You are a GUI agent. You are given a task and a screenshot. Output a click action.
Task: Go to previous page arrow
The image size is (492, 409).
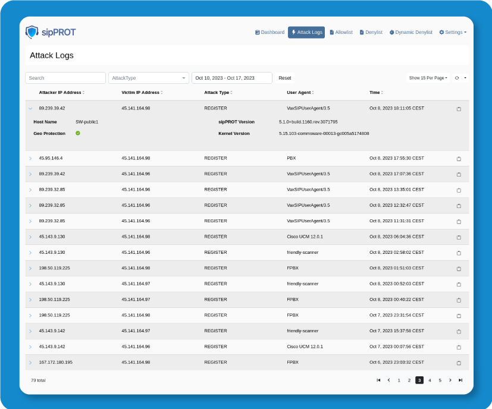388,380
